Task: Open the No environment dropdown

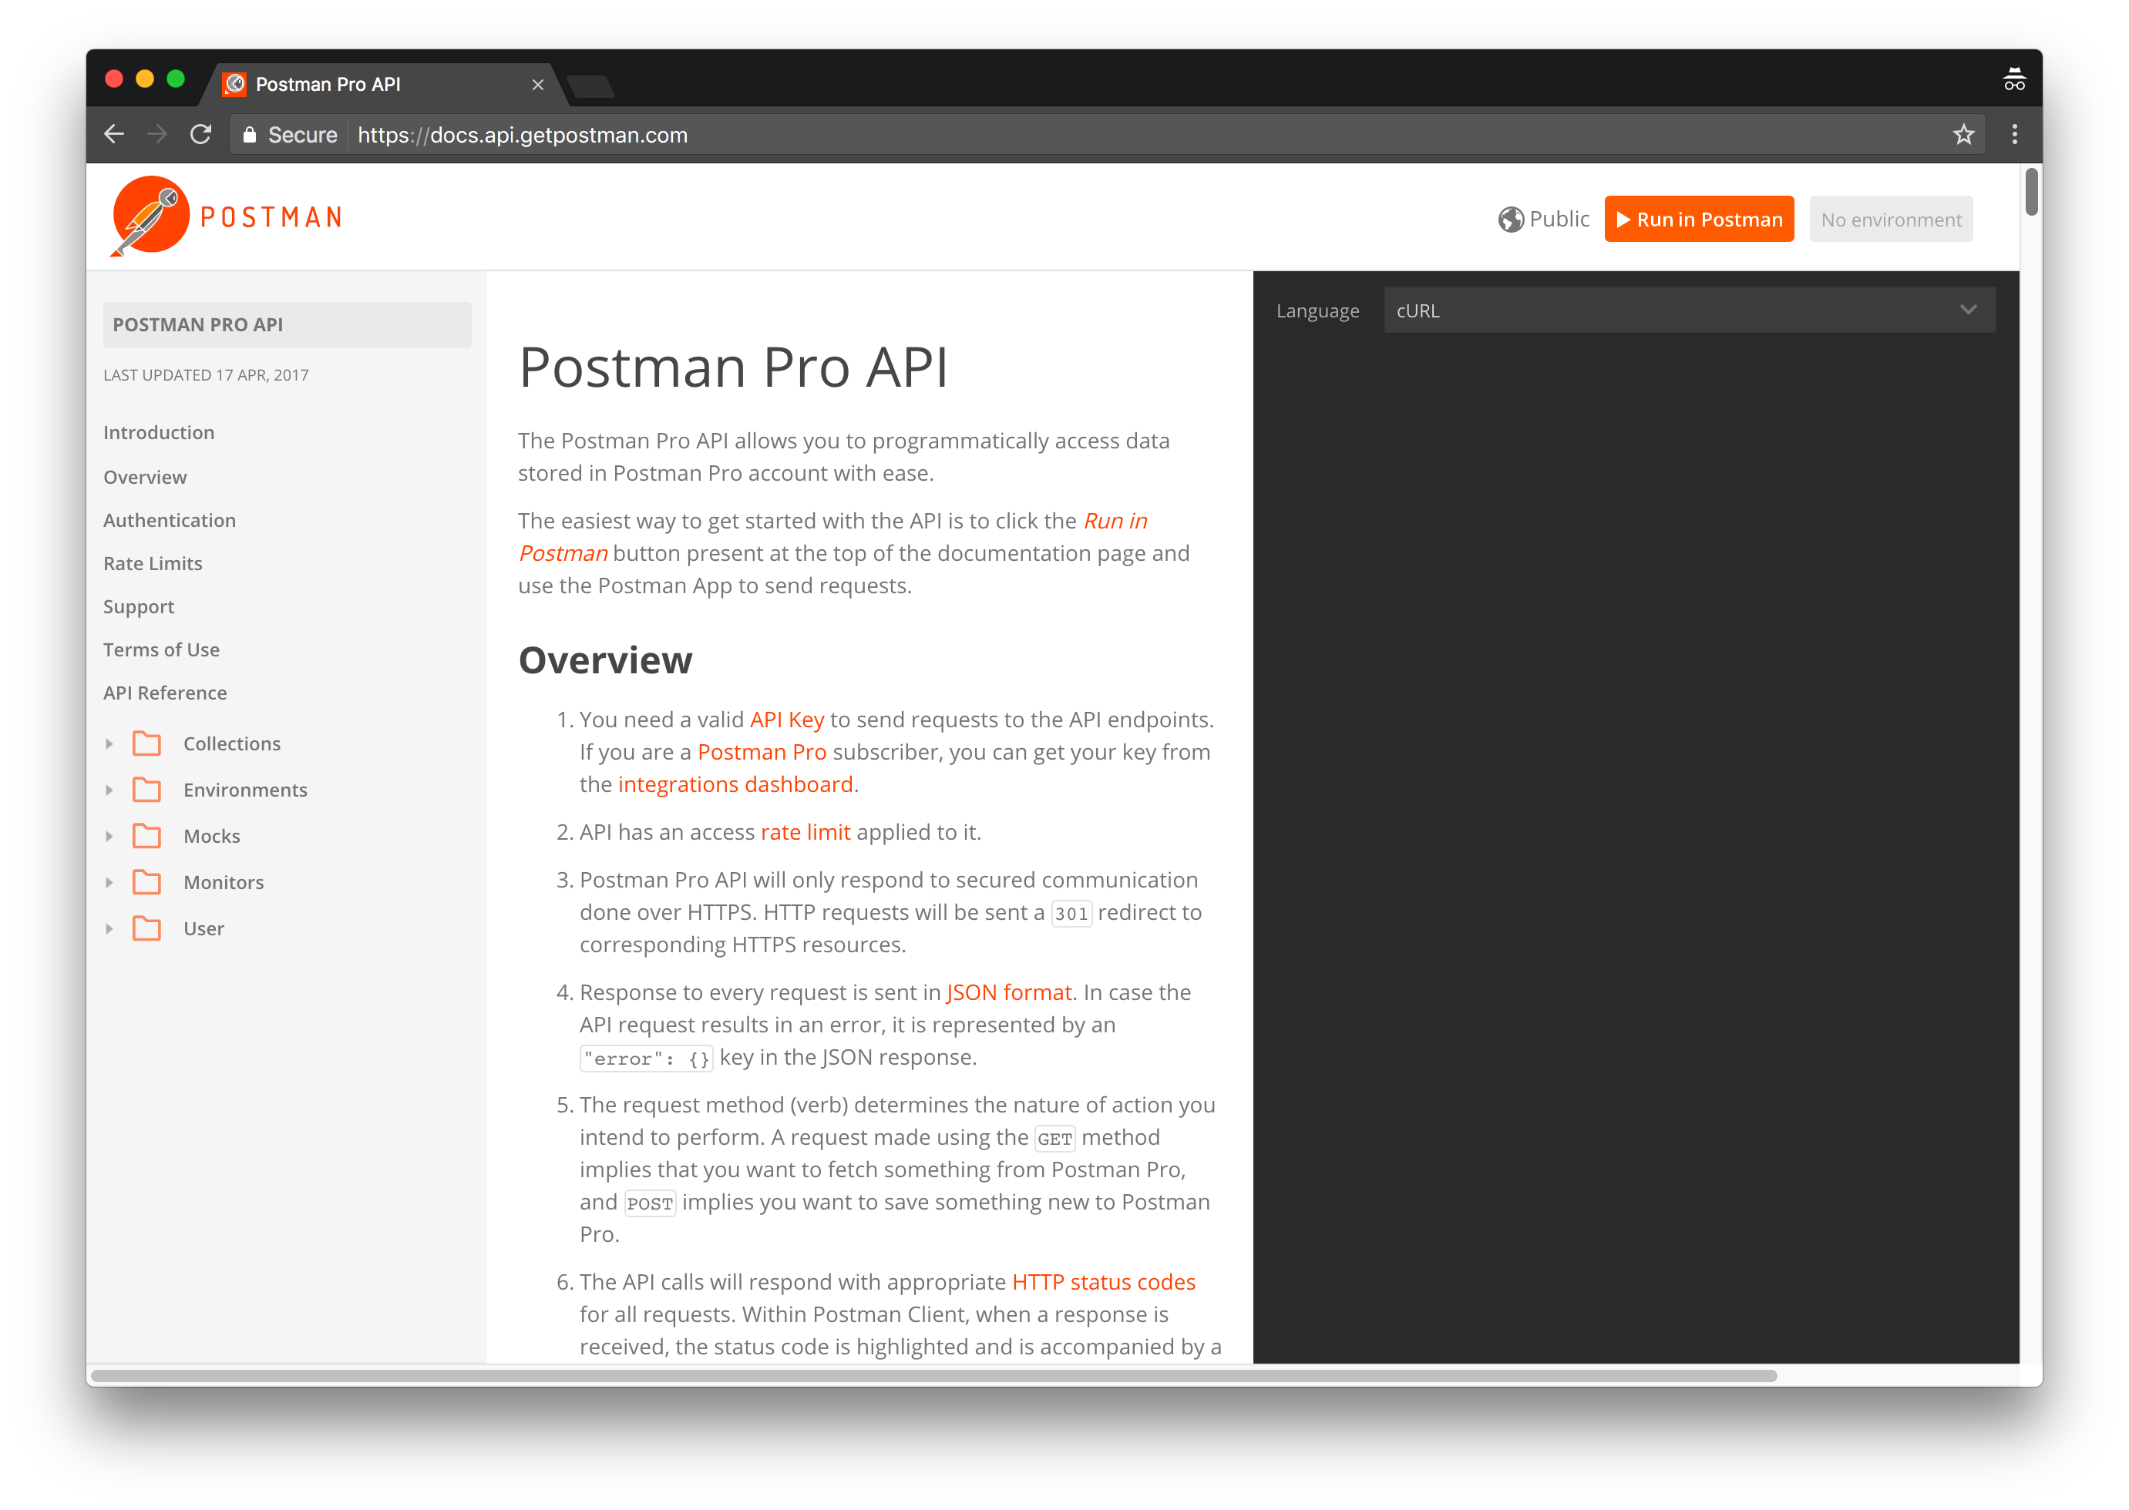Action: [1891, 219]
